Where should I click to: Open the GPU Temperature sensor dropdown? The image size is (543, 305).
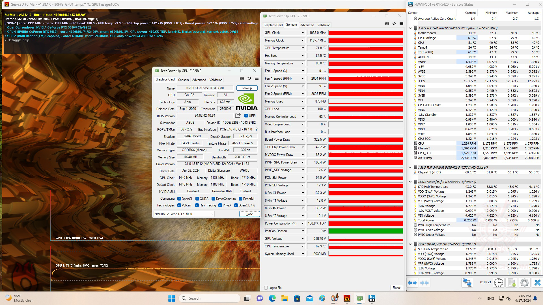(302, 48)
